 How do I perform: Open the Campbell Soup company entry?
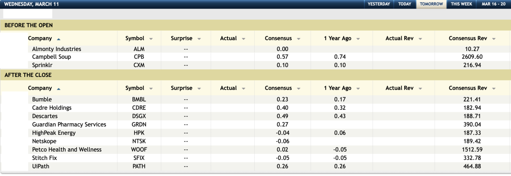point(52,57)
